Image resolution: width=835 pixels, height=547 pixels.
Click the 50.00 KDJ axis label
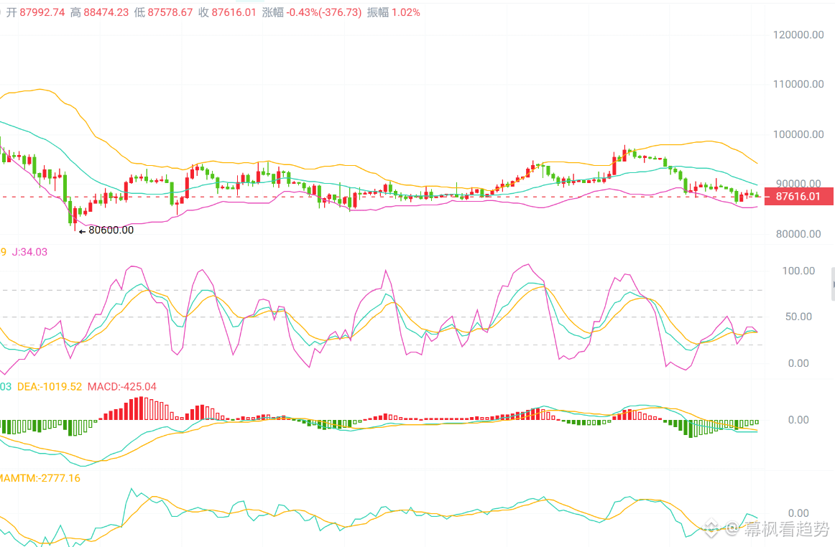(x=798, y=317)
